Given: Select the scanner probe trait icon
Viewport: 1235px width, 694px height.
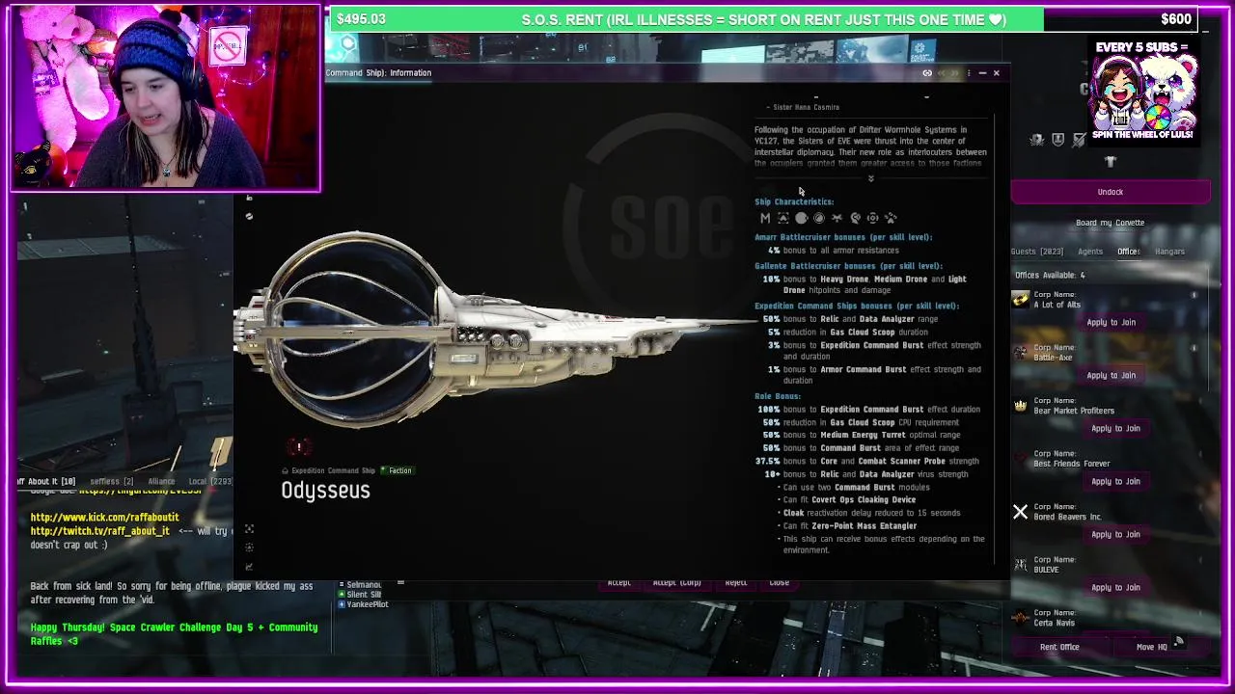Looking at the screenshot, I should point(855,218).
